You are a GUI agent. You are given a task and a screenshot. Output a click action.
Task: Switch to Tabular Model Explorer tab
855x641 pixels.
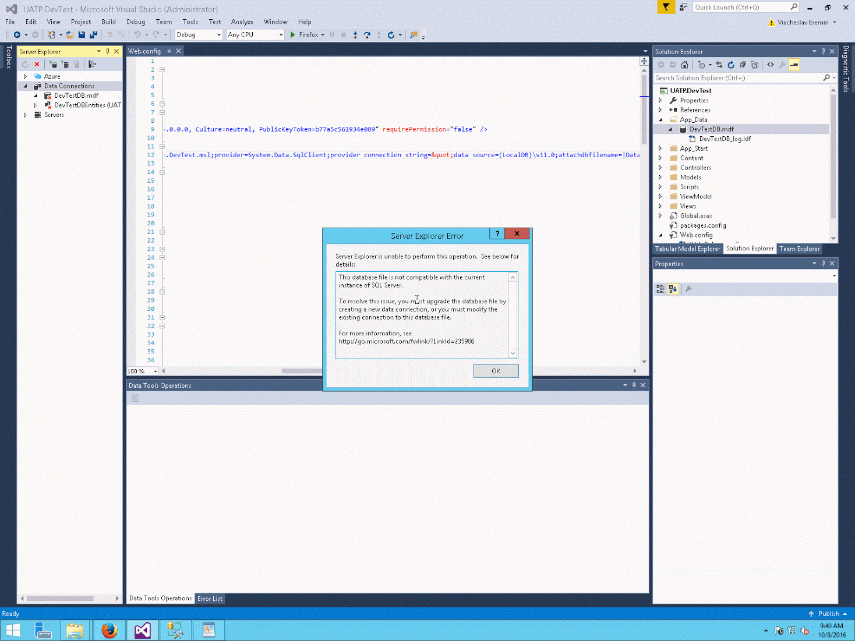687,249
